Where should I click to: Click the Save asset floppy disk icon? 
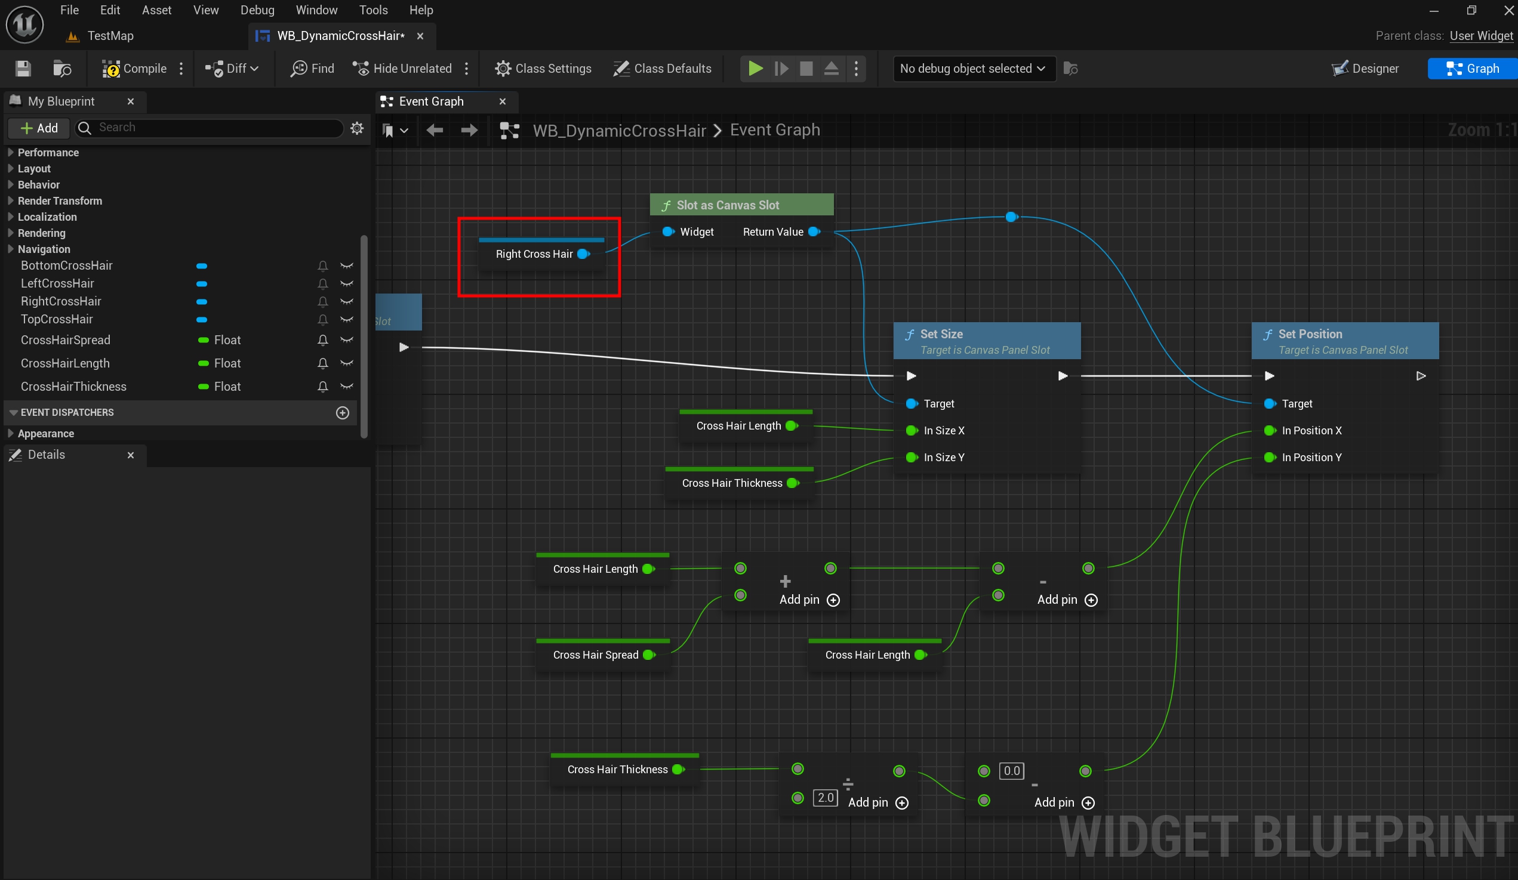pyautogui.click(x=23, y=69)
